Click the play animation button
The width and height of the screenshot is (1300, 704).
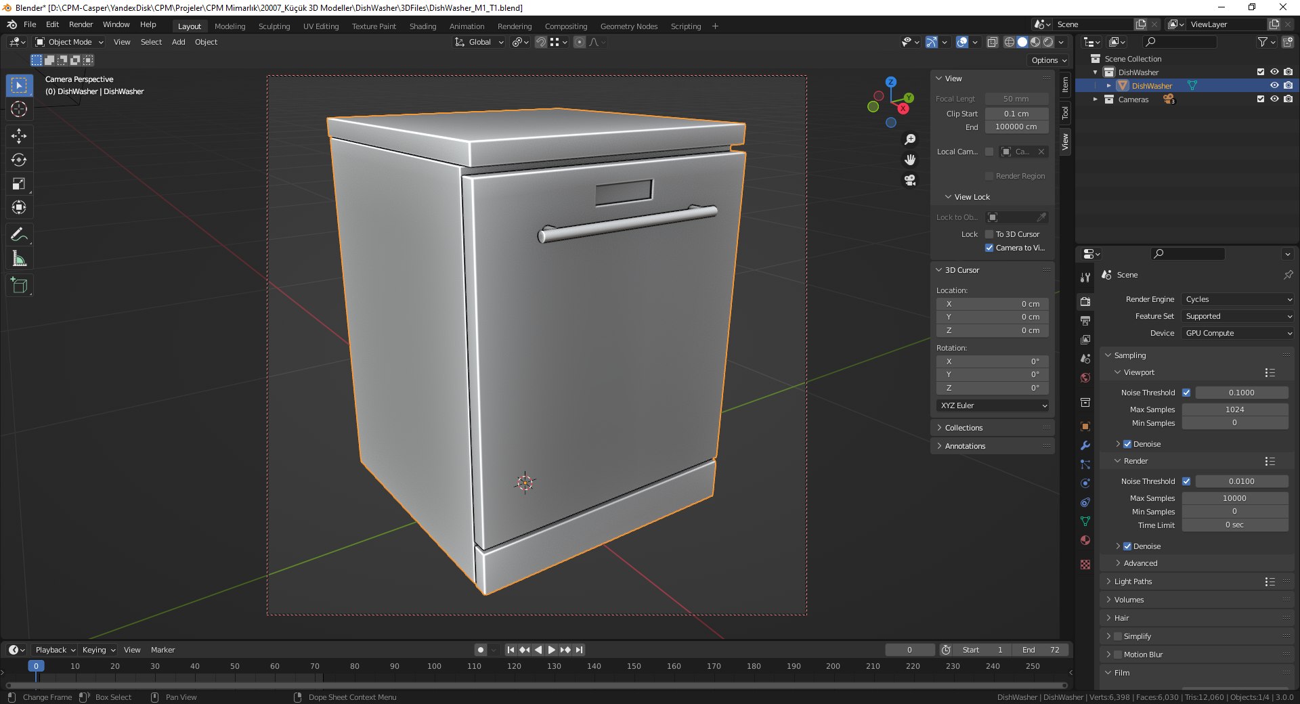pyautogui.click(x=551, y=650)
